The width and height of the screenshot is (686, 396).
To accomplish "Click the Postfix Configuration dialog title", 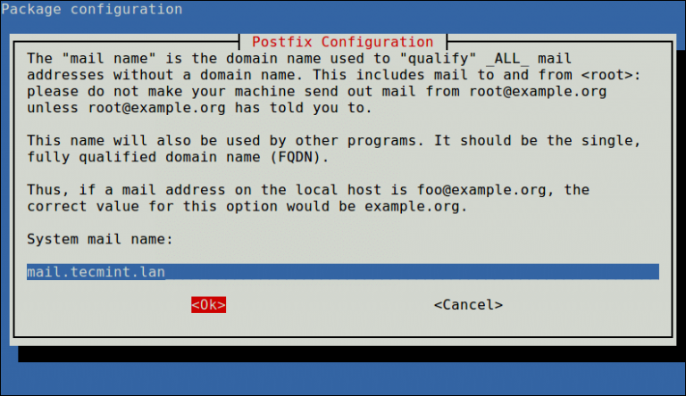I will tap(343, 42).
